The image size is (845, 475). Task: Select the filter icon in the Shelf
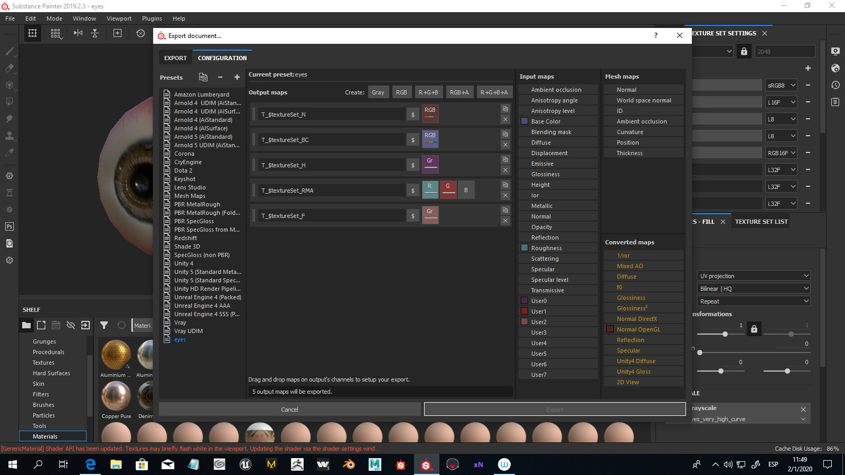104,325
